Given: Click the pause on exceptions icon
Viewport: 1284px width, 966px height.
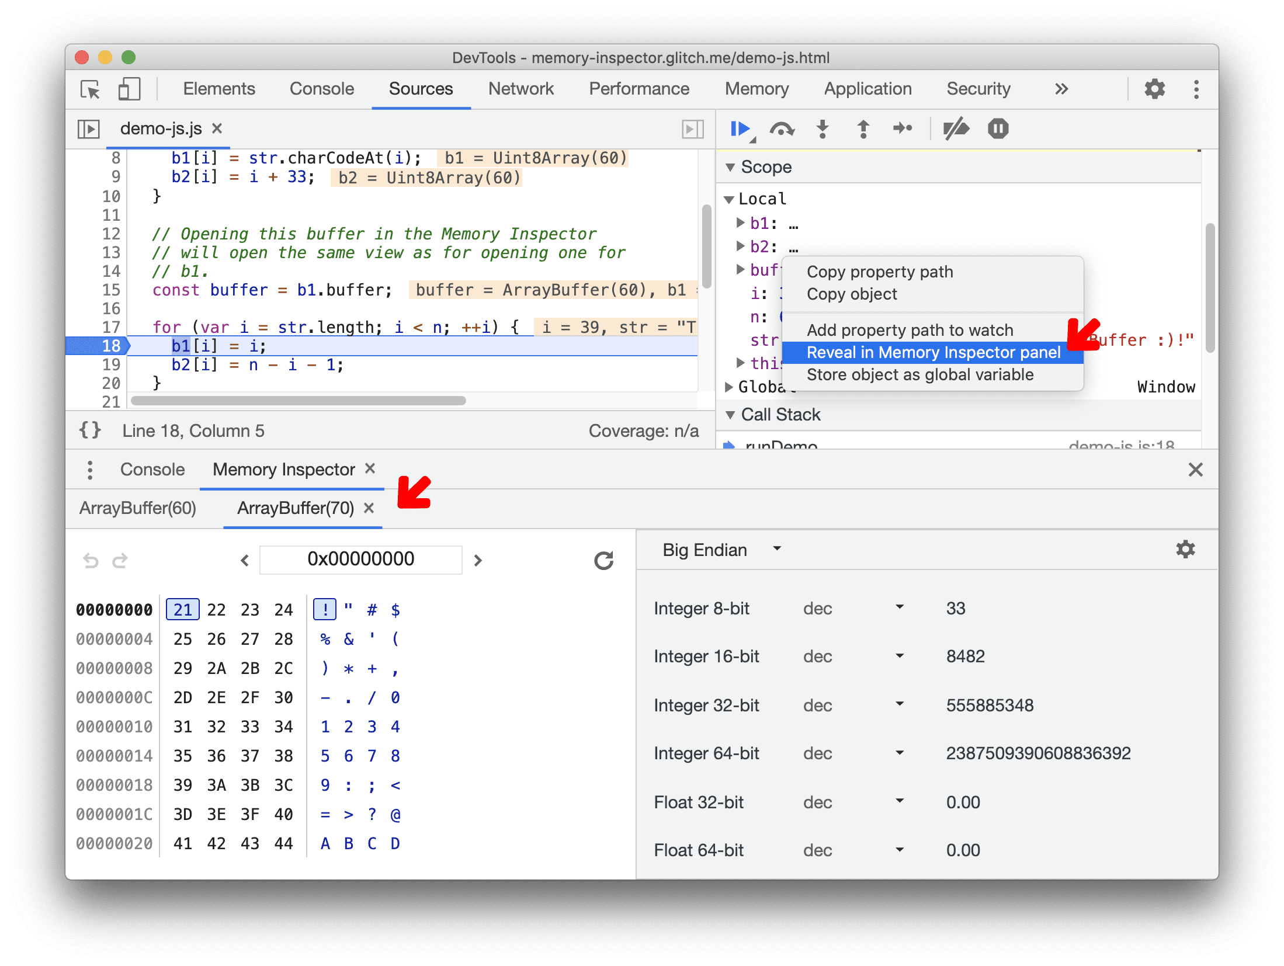Looking at the screenshot, I should (x=996, y=128).
